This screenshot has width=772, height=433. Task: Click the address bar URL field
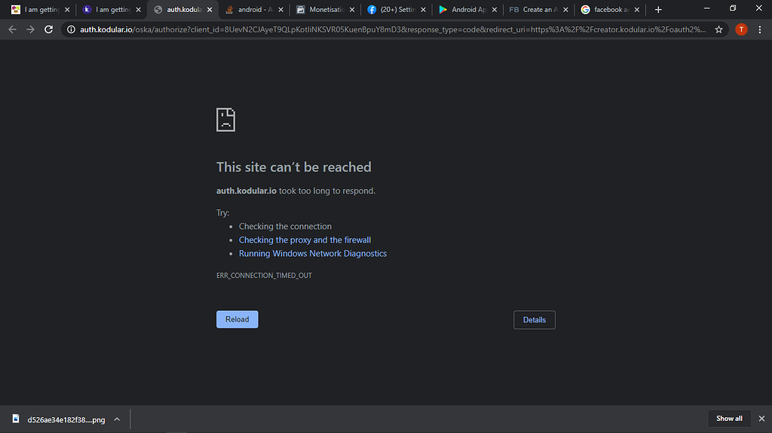[x=393, y=29]
